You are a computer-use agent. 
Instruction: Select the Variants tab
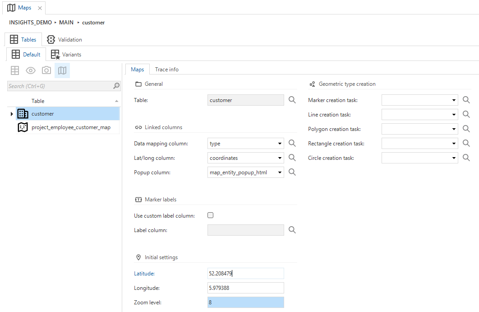66,55
